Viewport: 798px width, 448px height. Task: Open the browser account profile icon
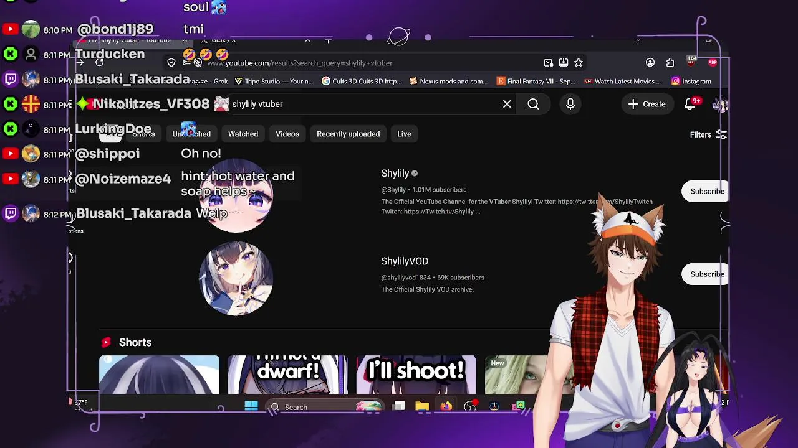click(x=650, y=62)
